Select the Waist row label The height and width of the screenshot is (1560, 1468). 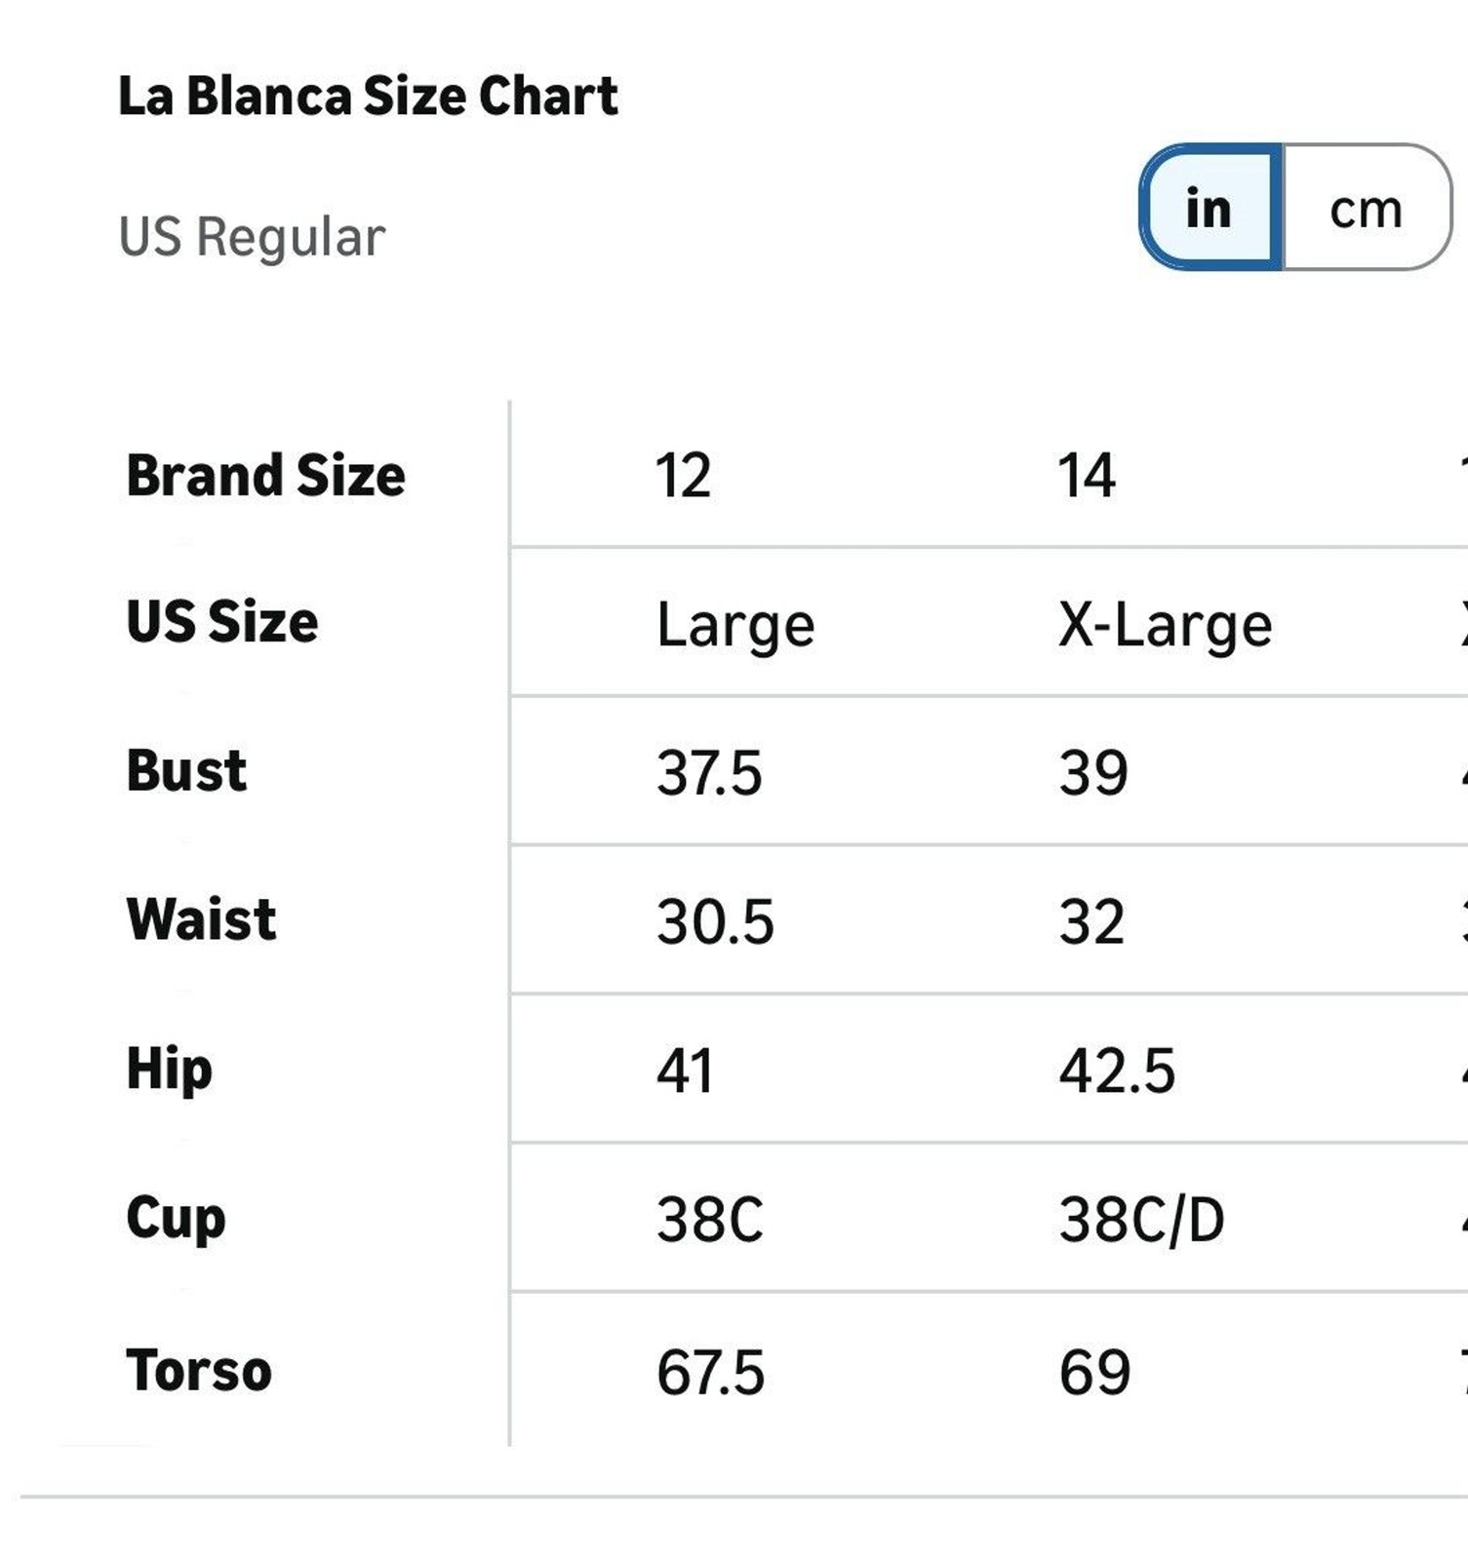[201, 919]
